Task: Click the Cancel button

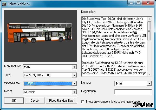Action: point(35,101)
